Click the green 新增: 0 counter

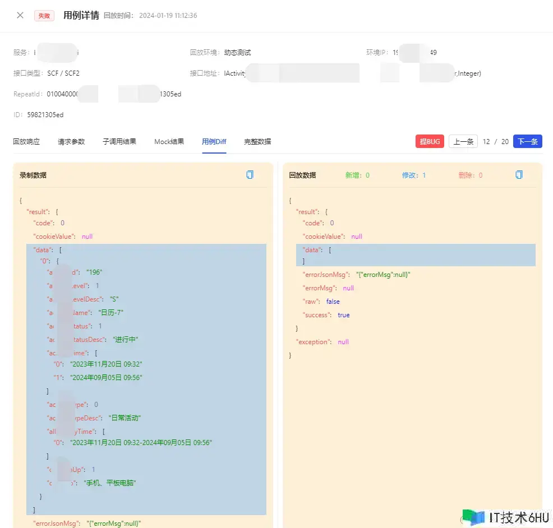tap(357, 175)
